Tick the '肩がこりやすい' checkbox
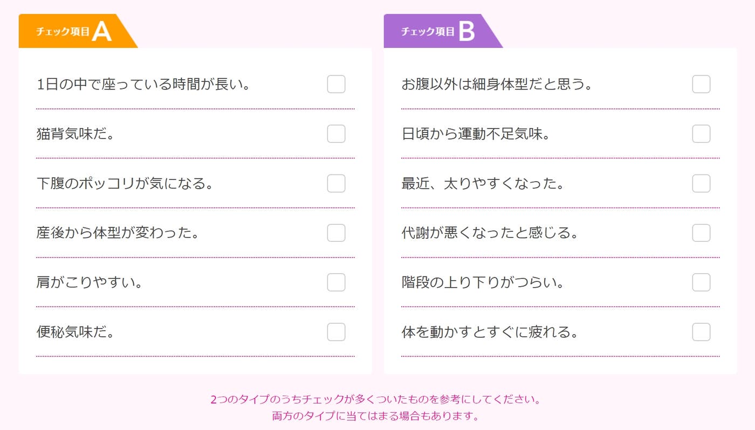The width and height of the screenshot is (755, 430). pyautogui.click(x=336, y=282)
